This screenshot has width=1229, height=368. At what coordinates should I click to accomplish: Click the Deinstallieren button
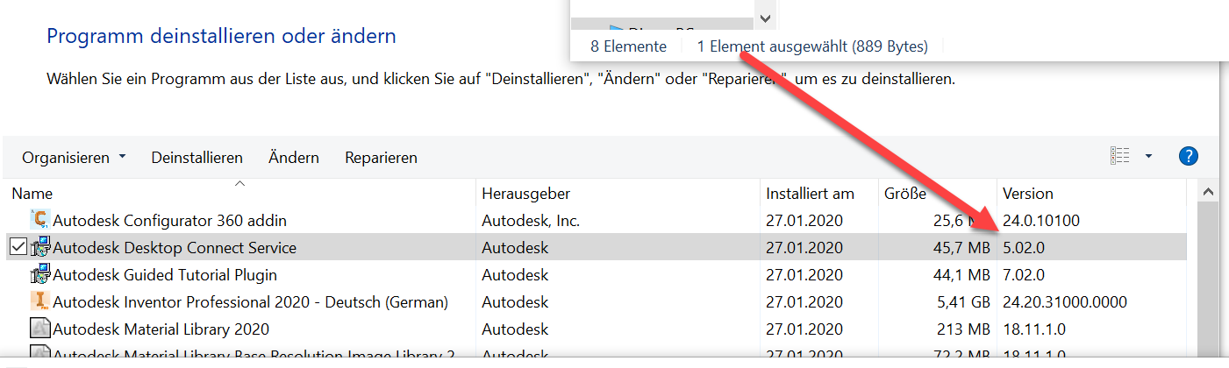click(x=196, y=158)
